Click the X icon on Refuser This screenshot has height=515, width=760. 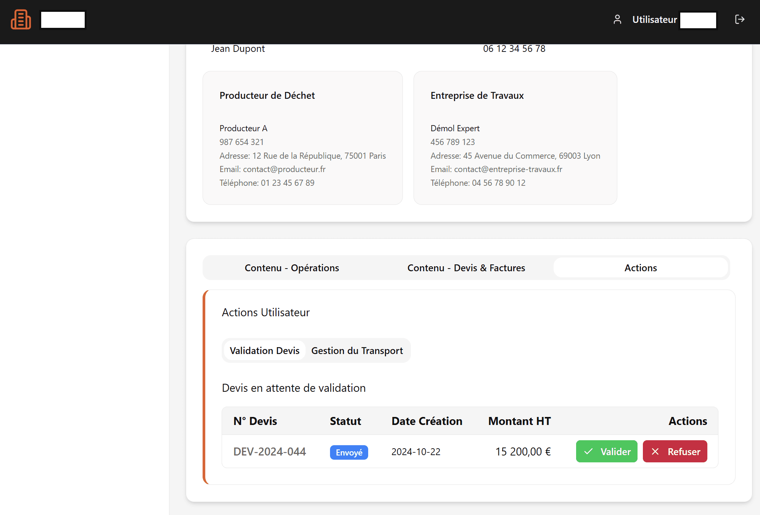655,452
